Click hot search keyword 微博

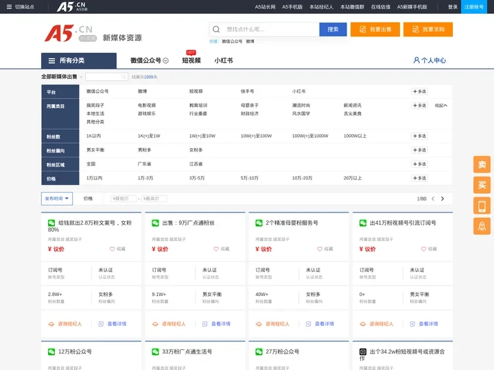[x=250, y=41]
